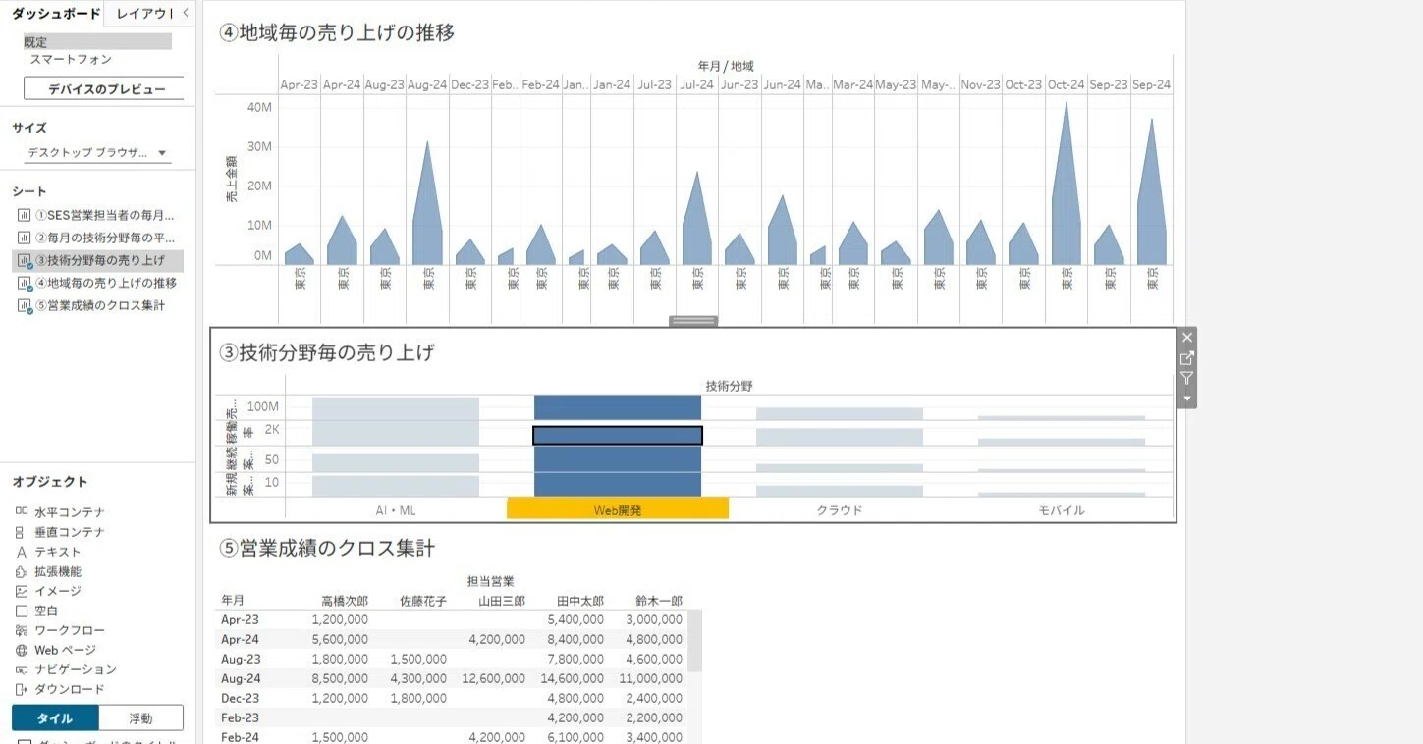The width and height of the screenshot is (1423, 744).
Task: Select the 空白 blank object icon
Action: pyautogui.click(x=22, y=611)
